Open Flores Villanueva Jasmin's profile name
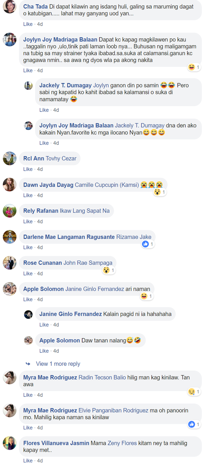 [56, 443]
